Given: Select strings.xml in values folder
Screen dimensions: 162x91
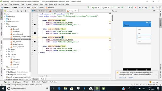Looking at the screenshot, I should (15, 62).
